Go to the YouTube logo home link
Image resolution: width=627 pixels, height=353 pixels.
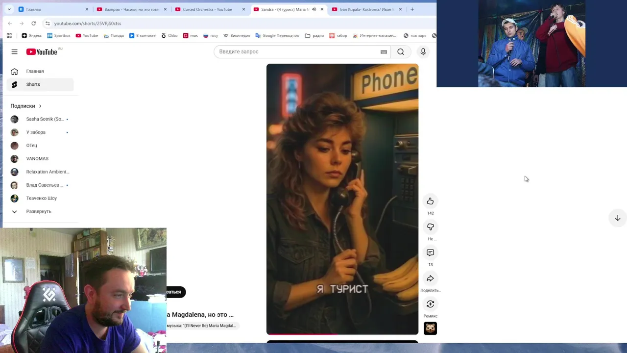[x=42, y=51]
